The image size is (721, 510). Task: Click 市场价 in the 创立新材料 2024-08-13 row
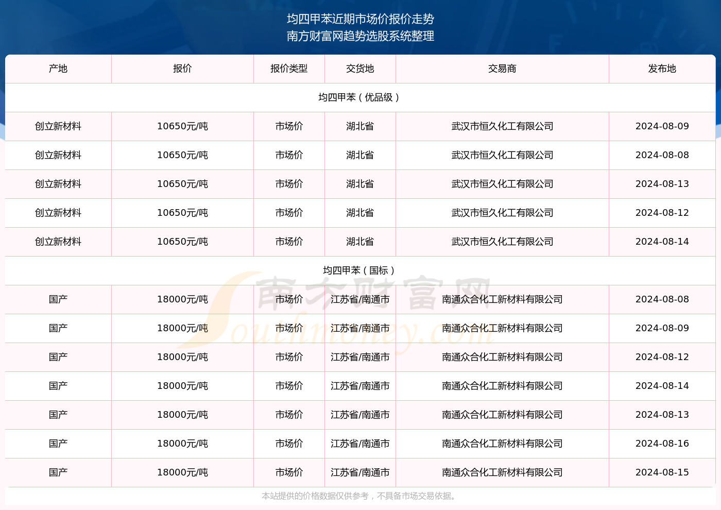[x=289, y=184]
